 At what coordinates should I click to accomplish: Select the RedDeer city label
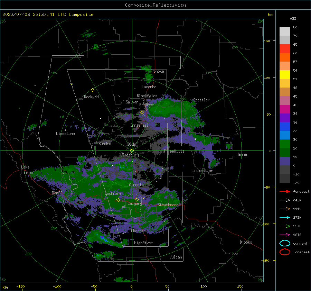click(x=147, y=105)
